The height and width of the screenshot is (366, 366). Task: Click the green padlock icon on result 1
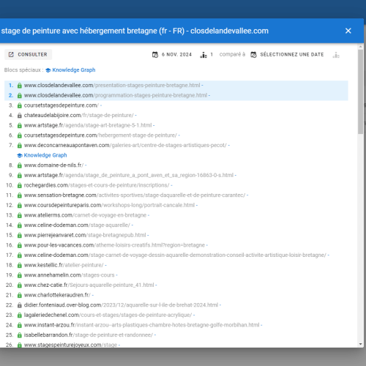[x=20, y=86]
